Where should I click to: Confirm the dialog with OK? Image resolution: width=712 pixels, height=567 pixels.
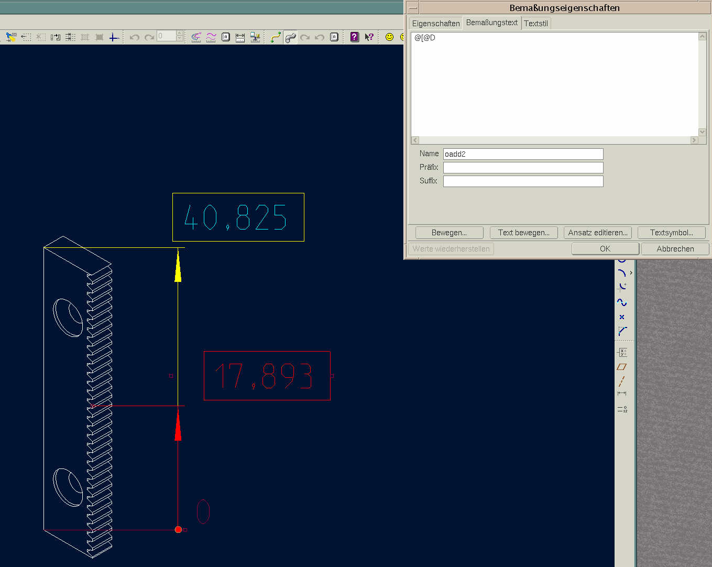coord(605,249)
